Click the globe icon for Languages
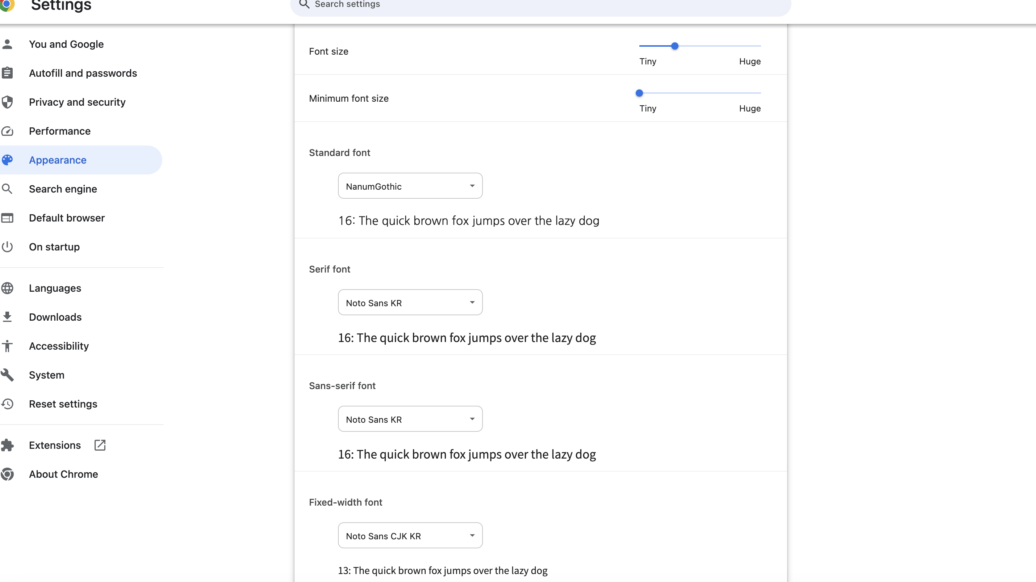Image resolution: width=1036 pixels, height=582 pixels. [7, 288]
